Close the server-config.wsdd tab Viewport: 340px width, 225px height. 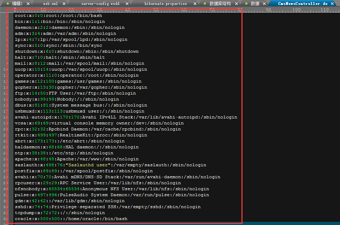[127, 4]
